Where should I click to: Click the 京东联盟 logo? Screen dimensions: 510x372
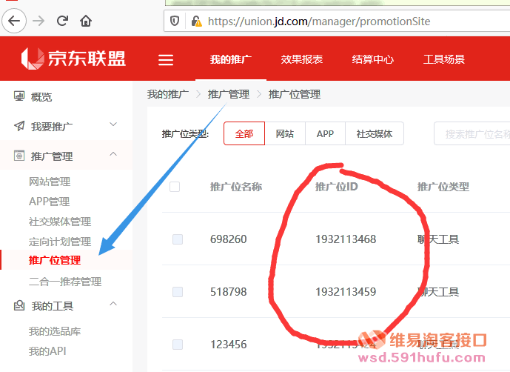73,59
